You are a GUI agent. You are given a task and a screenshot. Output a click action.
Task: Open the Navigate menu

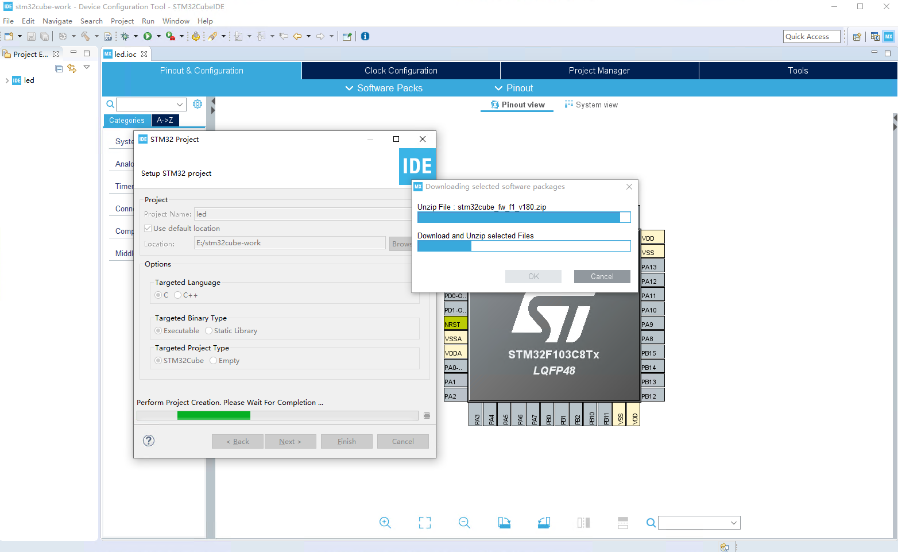pyautogui.click(x=57, y=21)
